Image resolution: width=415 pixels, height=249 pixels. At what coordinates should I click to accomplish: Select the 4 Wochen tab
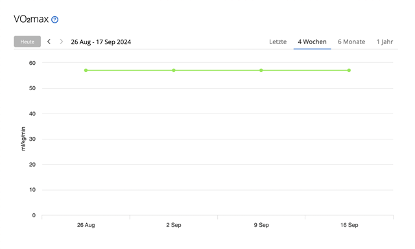[x=313, y=41]
